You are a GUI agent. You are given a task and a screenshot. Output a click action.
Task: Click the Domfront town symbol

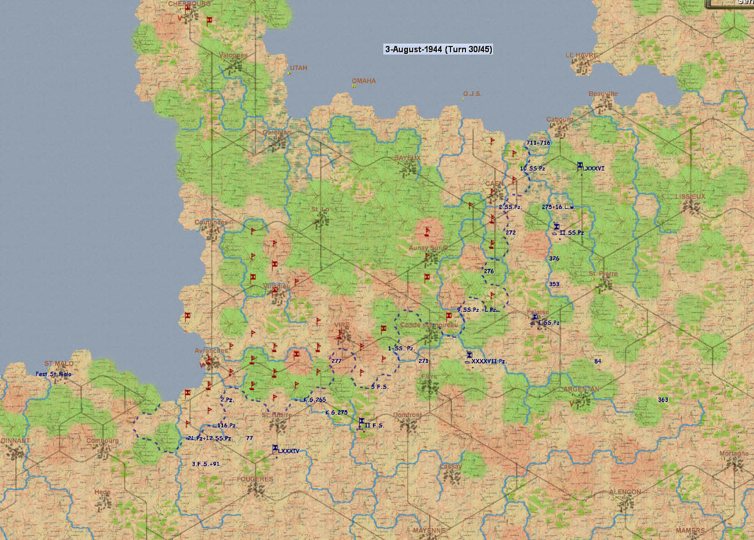tap(408, 425)
